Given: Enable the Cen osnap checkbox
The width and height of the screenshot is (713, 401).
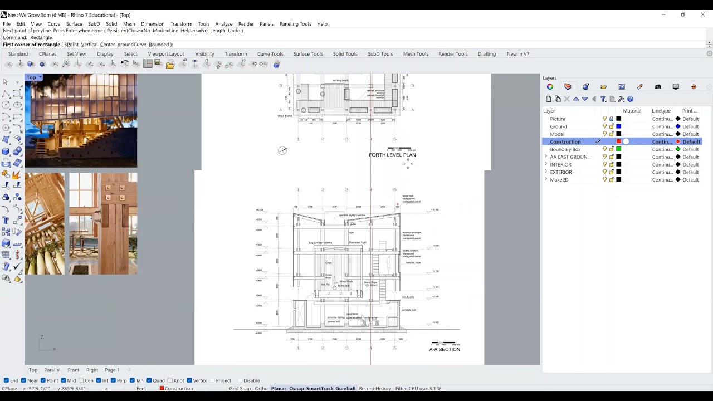Looking at the screenshot, I should 81,380.
